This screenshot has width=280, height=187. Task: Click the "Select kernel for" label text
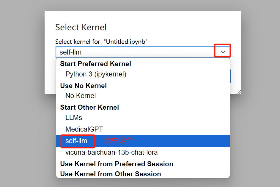(x=101, y=42)
